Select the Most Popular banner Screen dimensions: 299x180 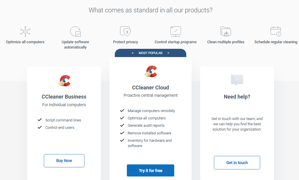(x=150, y=53)
